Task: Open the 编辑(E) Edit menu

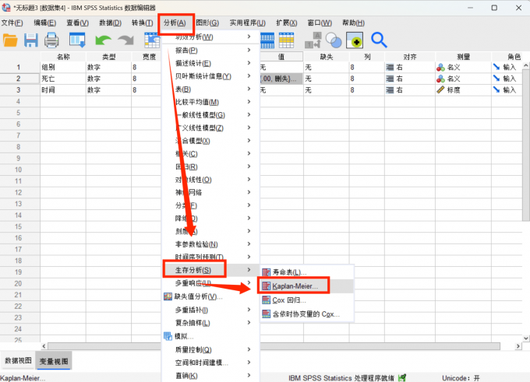Action: (45, 23)
